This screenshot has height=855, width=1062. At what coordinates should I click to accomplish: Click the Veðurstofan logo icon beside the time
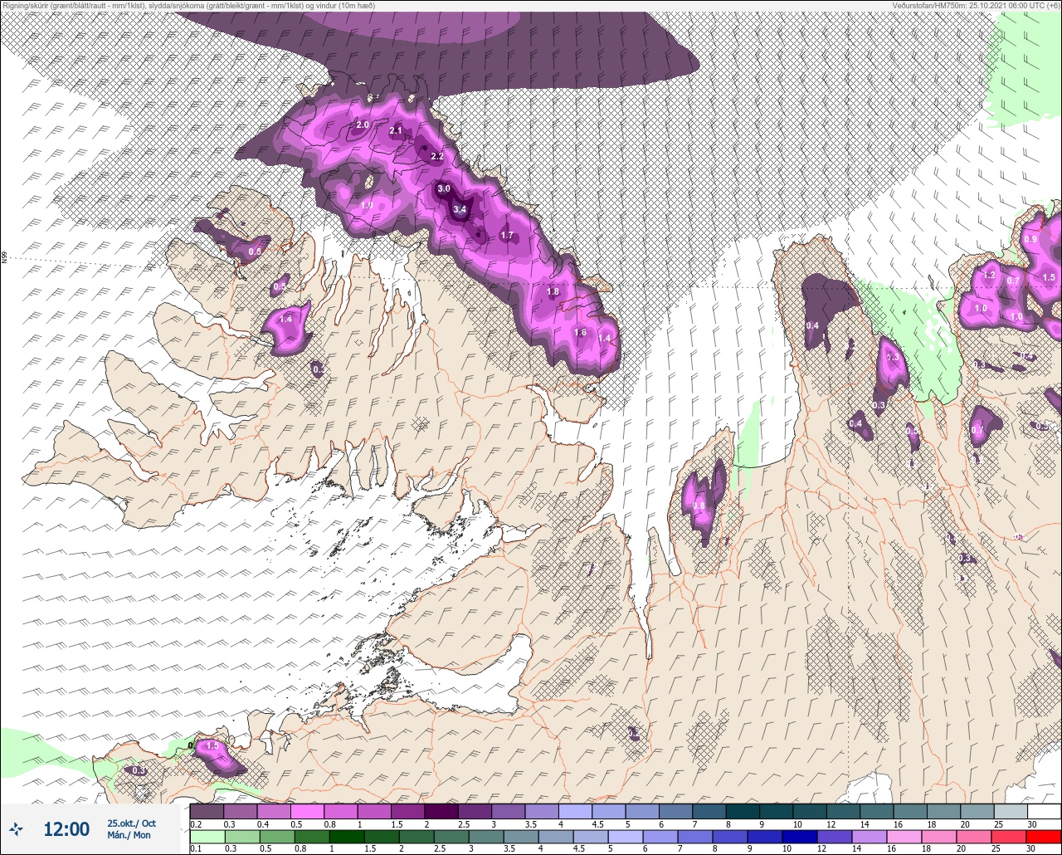coord(16,828)
